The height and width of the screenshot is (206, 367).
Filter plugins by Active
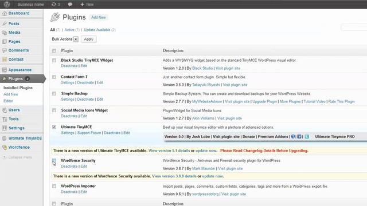pos(69,30)
